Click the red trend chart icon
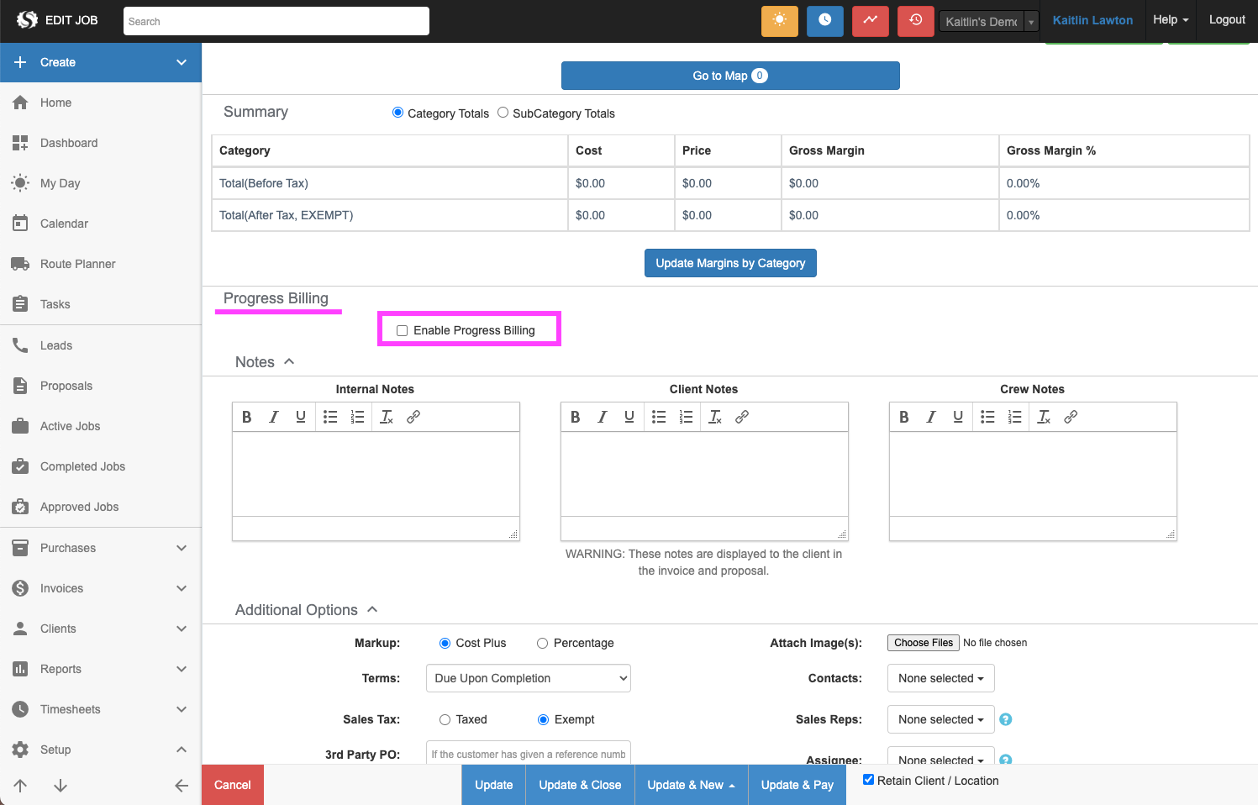1258x805 pixels. click(870, 20)
